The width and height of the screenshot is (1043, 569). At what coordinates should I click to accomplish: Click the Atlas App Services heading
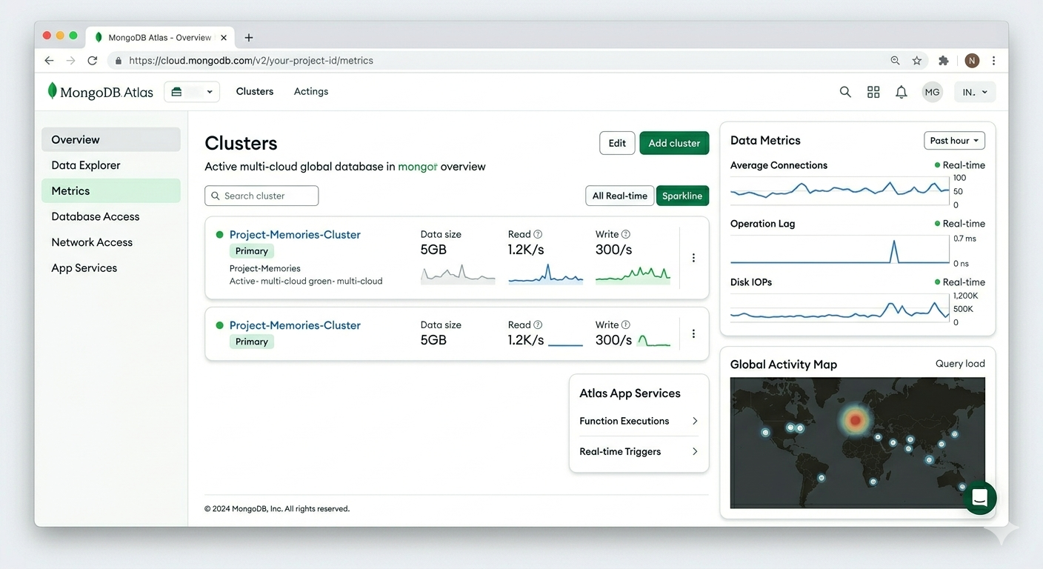630,393
